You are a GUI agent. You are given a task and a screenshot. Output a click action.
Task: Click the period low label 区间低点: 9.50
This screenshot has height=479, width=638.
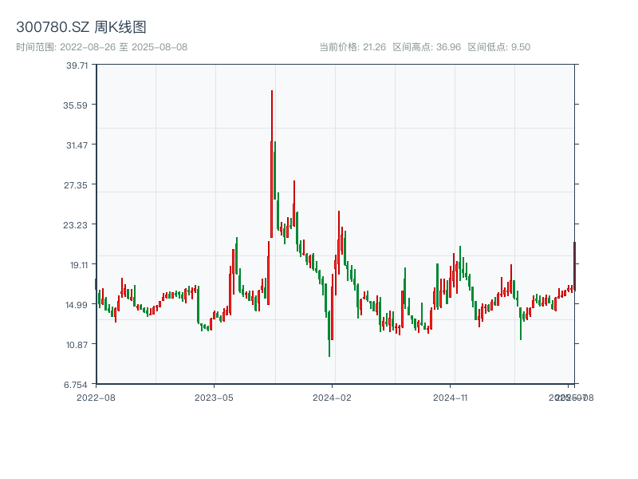pos(499,47)
